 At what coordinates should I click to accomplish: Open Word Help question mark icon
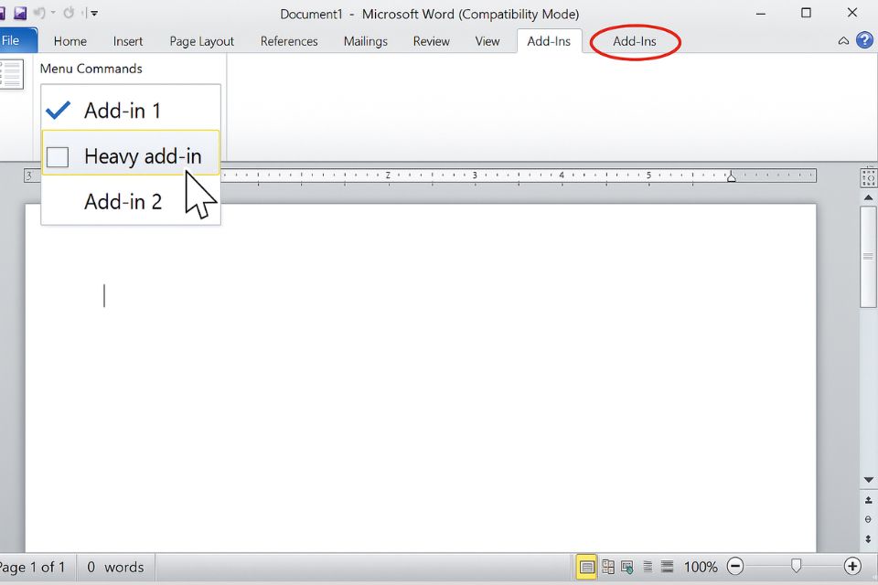(863, 41)
